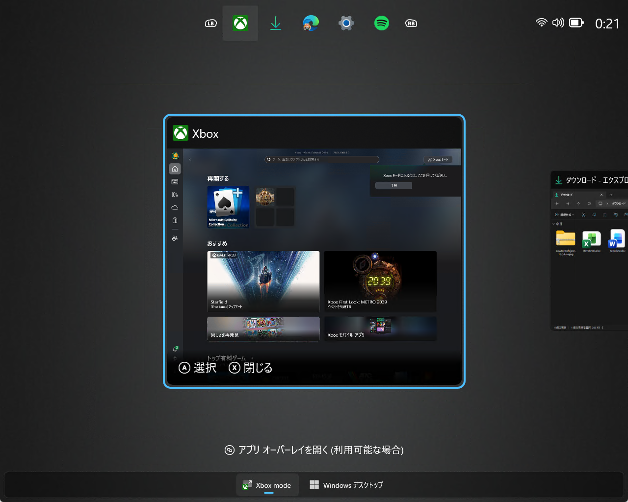Image resolution: width=628 pixels, height=502 pixels.
Task: Click the Xbox モード button in Xbox header
Action: pyautogui.click(x=438, y=159)
